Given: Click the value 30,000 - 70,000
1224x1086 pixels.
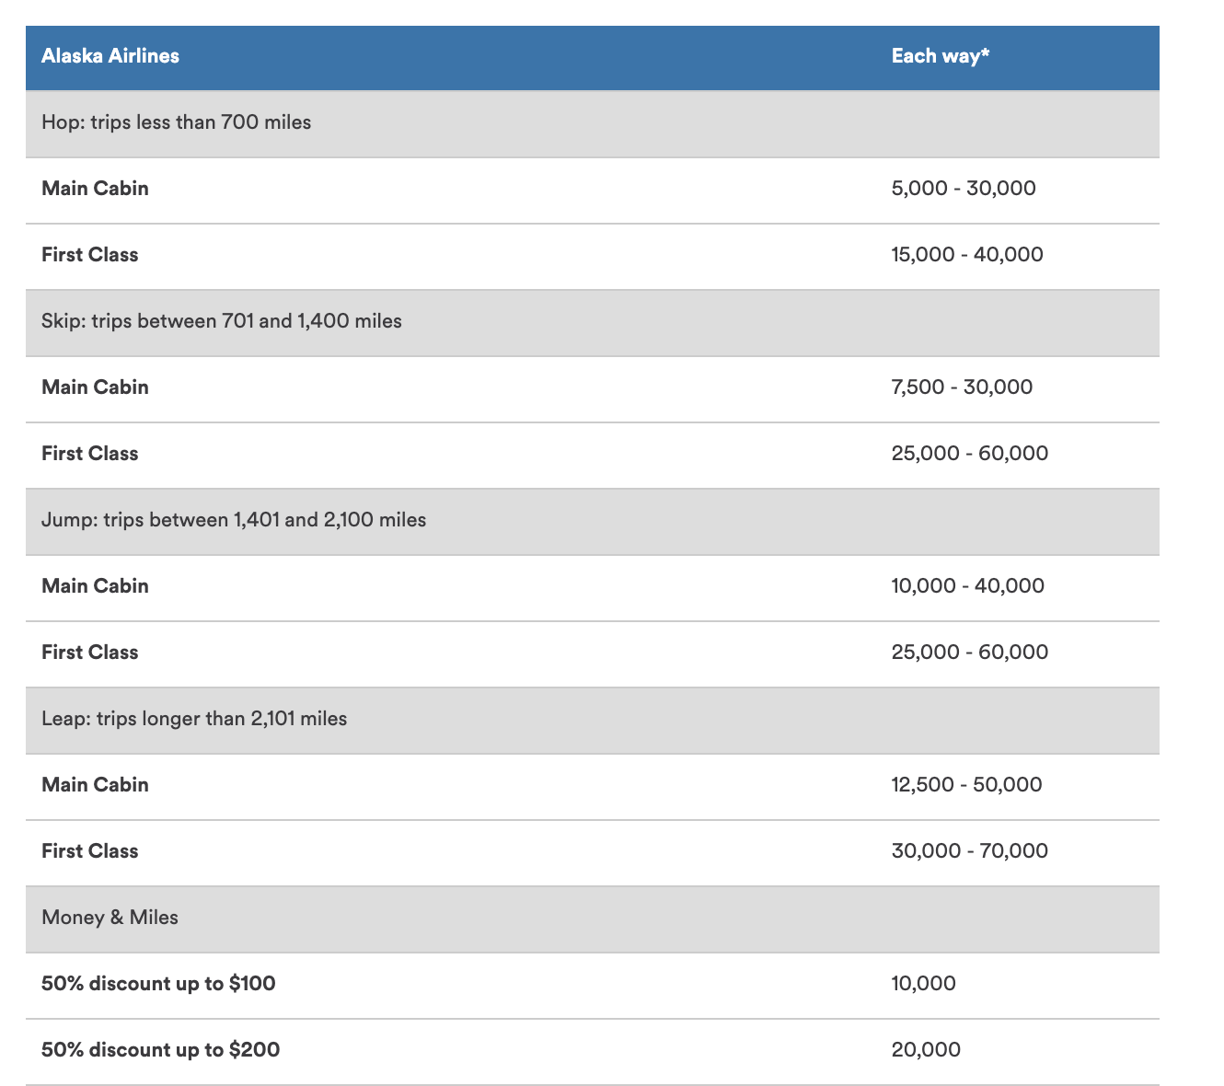Looking at the screenshot, I should click(970, 851).
